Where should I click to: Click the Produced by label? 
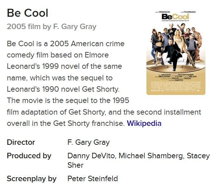coord(29,156)
